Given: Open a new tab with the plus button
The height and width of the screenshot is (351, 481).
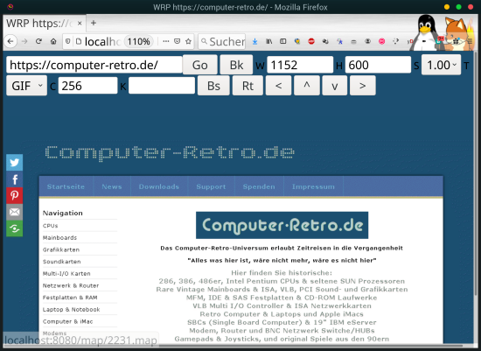Looking at the screenshot, I should click(94, 23).
